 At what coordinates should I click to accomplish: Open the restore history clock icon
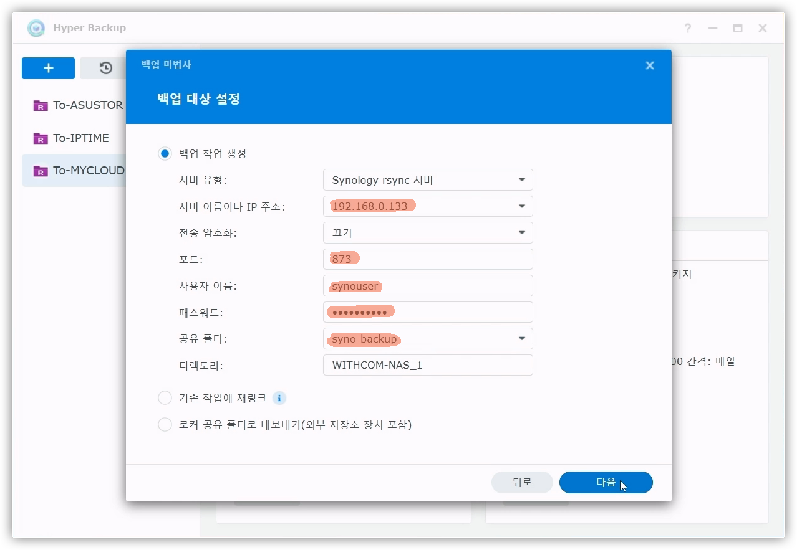105,69
